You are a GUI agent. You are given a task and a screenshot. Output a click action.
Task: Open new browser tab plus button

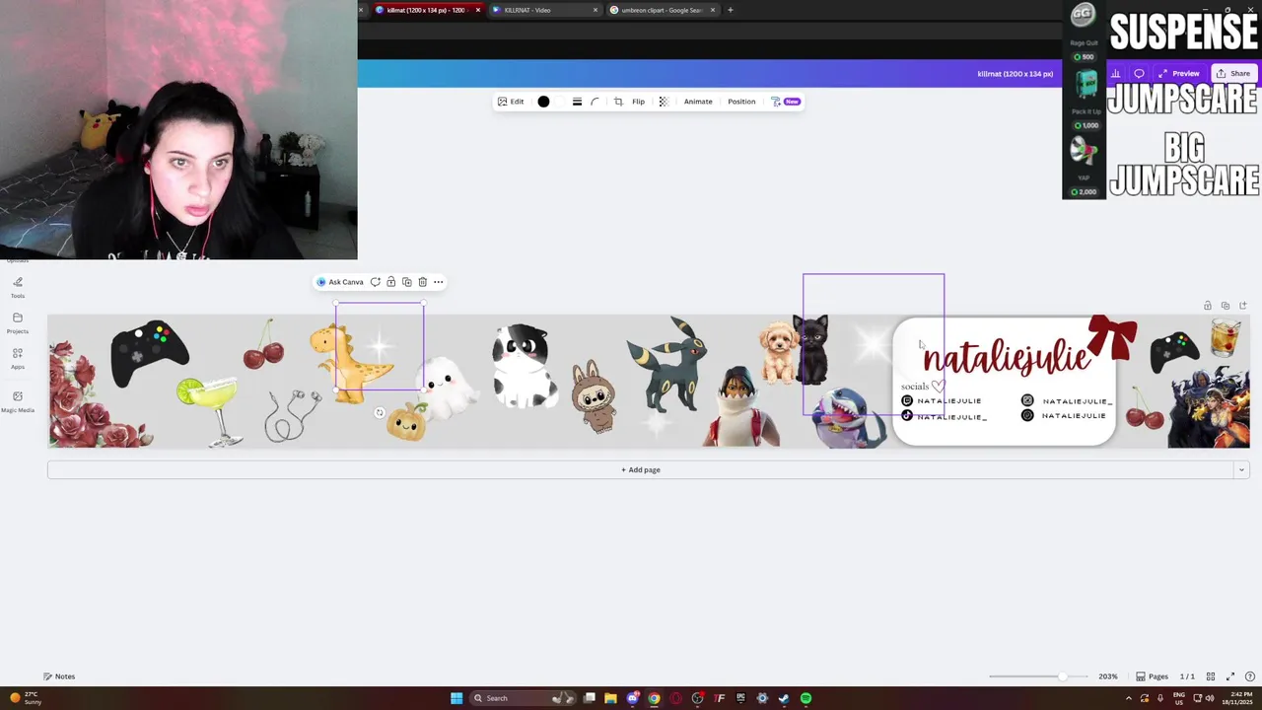(730, 10)
